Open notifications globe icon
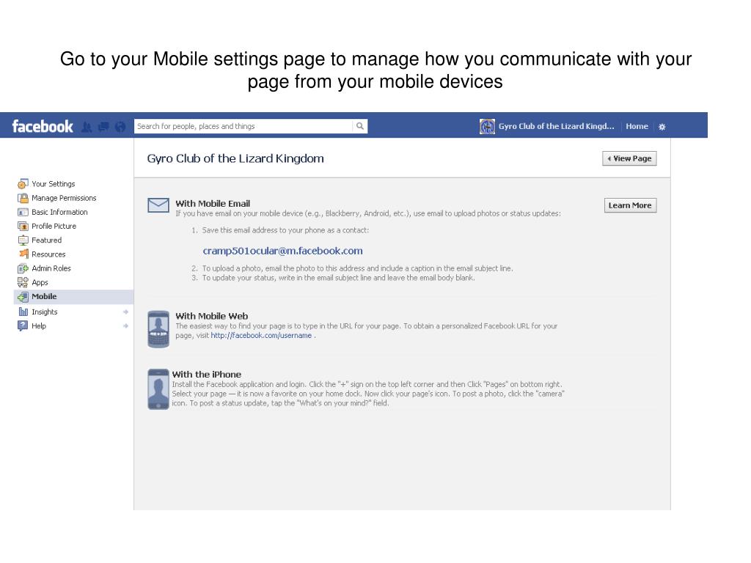 (x=120, y=127)
